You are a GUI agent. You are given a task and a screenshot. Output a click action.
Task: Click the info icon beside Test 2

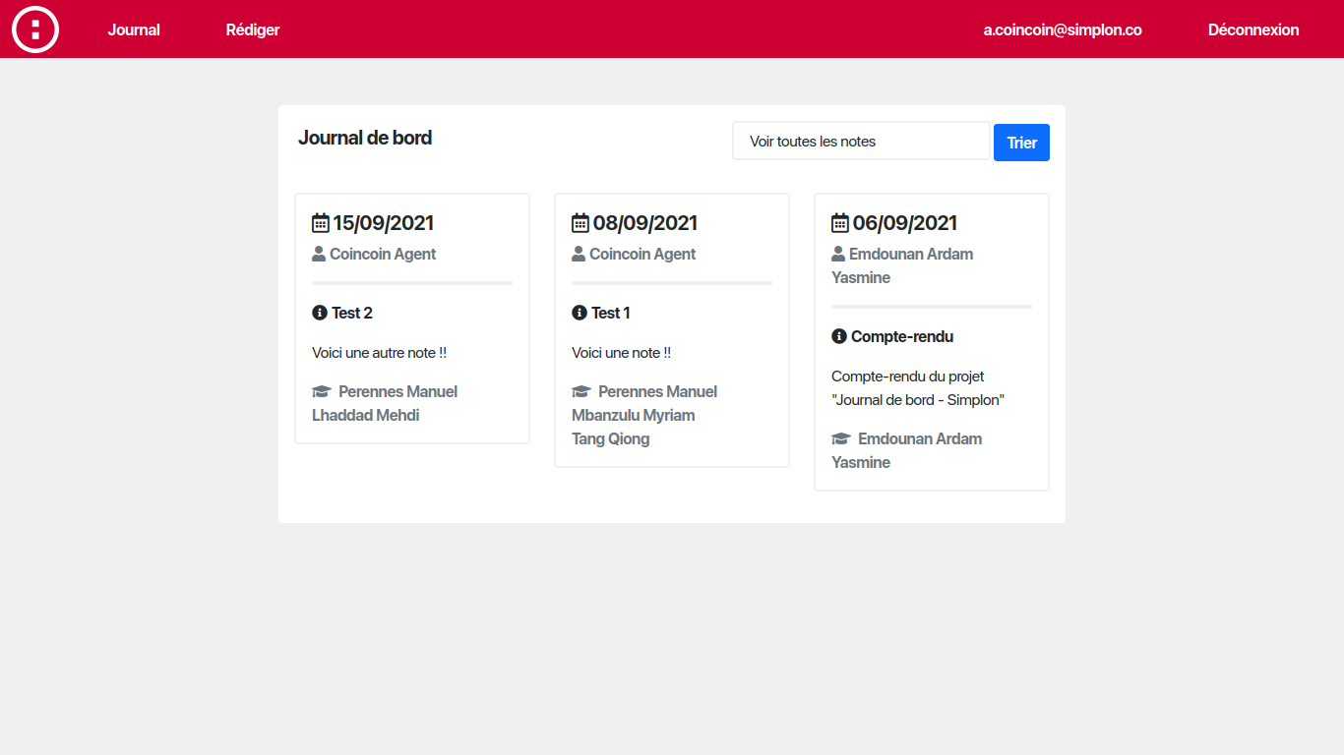point(318,313)
